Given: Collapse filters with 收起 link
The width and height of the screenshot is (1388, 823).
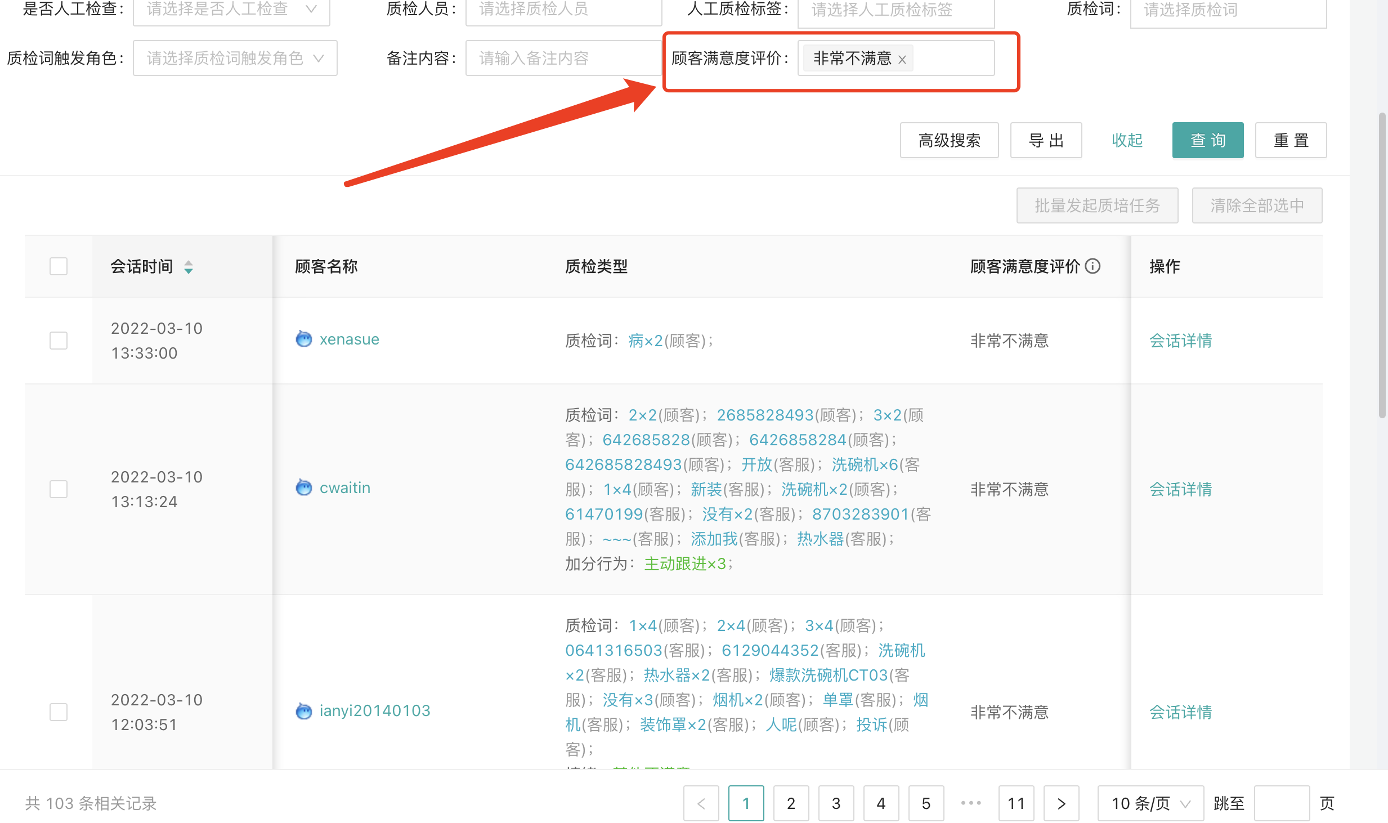Looking at the screenshot, I should 1127,140.
